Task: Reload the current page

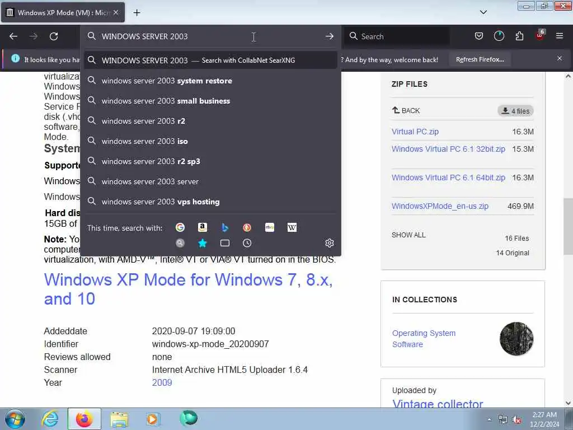Action: coord(54,36)
